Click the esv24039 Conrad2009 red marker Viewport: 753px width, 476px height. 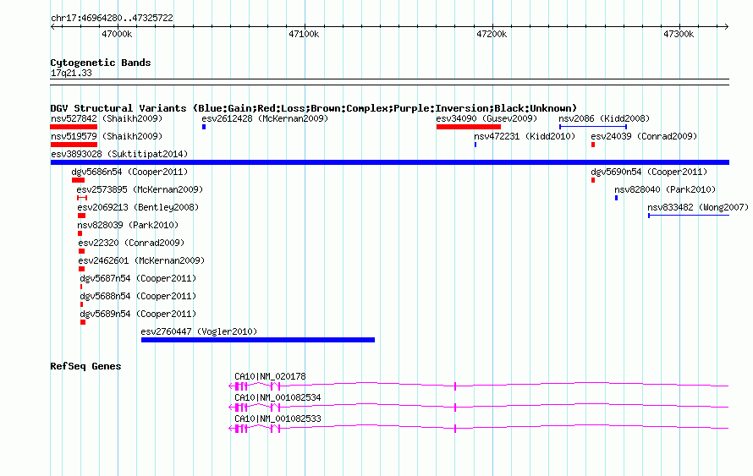[593, 145]
